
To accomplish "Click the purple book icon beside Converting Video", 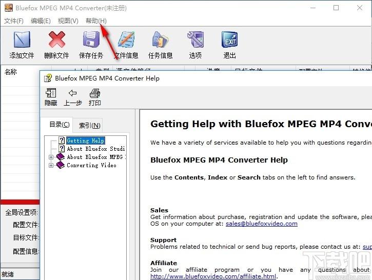I will tap(61, 165).
